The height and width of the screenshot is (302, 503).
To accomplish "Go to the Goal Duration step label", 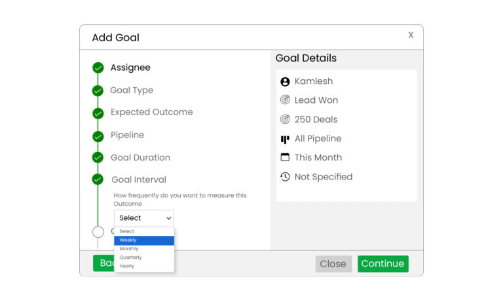I will click(140, 158).
